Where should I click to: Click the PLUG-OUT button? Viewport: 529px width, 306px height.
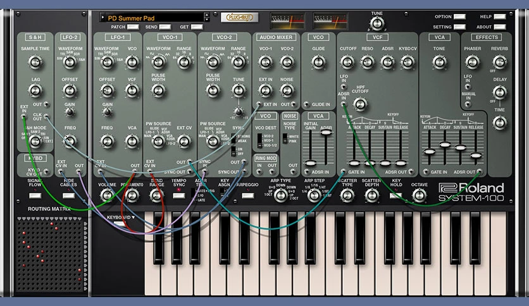click(x=240, y=17)
